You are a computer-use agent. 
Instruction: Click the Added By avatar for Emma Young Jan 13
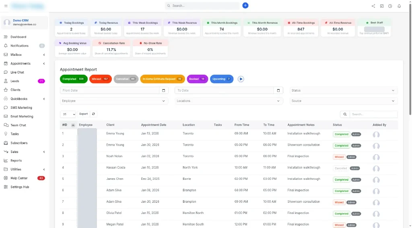376,134
